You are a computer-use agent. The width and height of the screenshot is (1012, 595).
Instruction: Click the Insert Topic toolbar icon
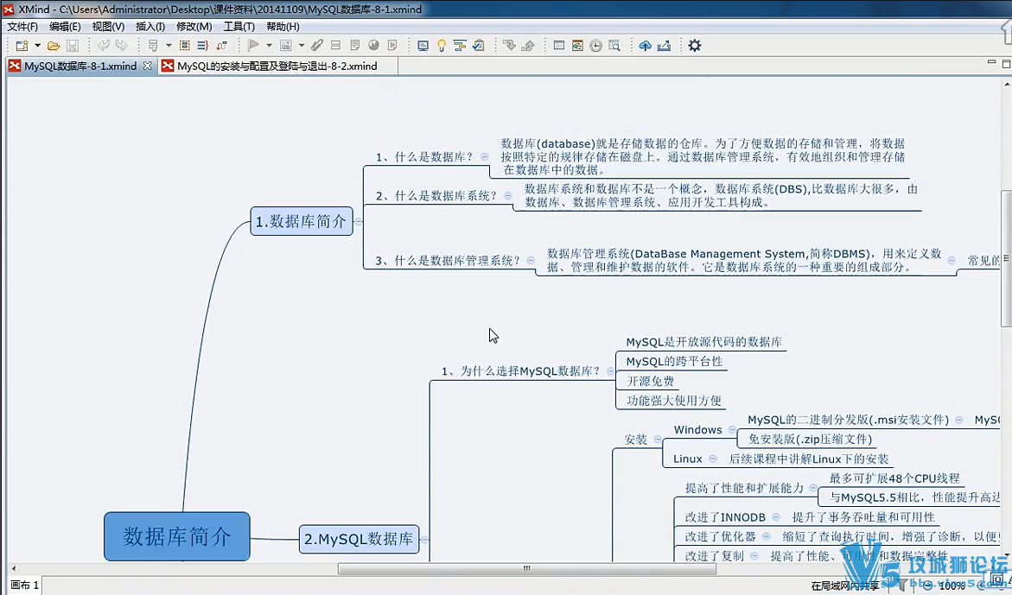click(x=153, y=45)
